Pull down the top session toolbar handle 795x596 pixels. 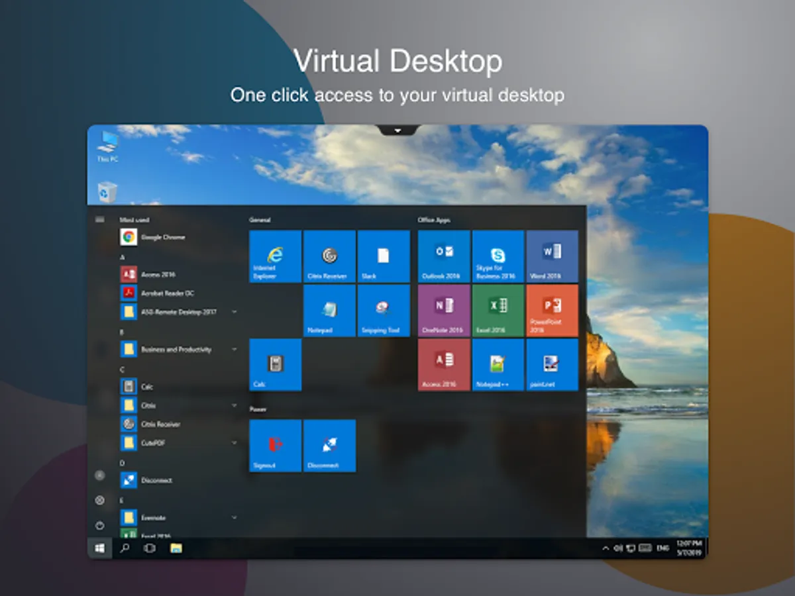pos(398,130)
